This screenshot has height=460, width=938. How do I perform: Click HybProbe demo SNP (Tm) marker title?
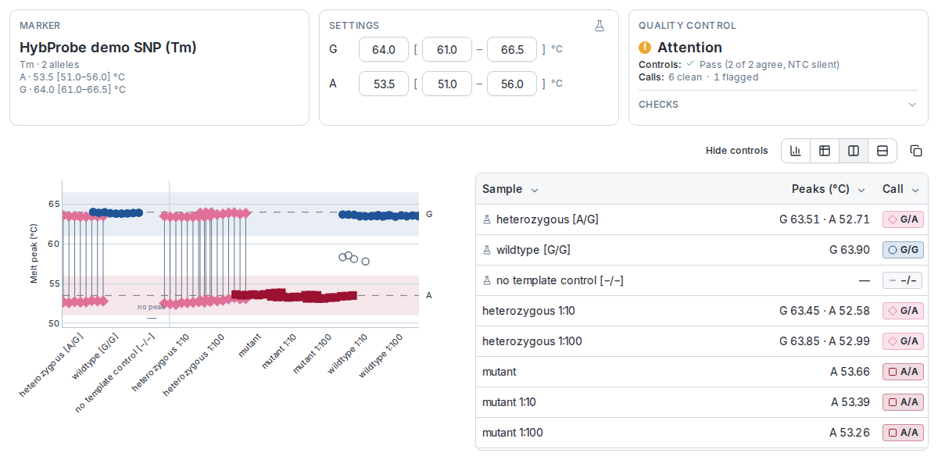[108, 48]
